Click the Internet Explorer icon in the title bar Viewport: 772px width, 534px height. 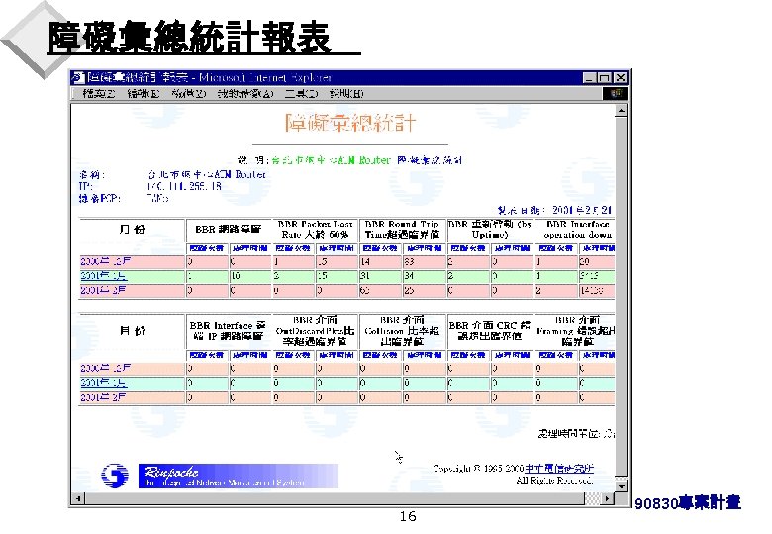[78, 77]
